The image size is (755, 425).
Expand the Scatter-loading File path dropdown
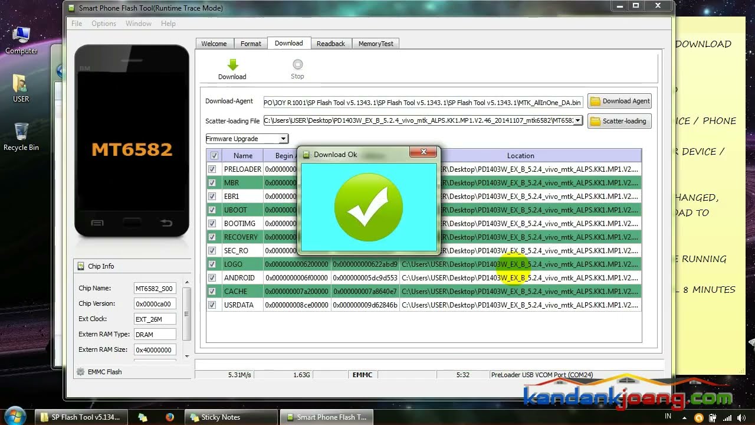point(578,120)
